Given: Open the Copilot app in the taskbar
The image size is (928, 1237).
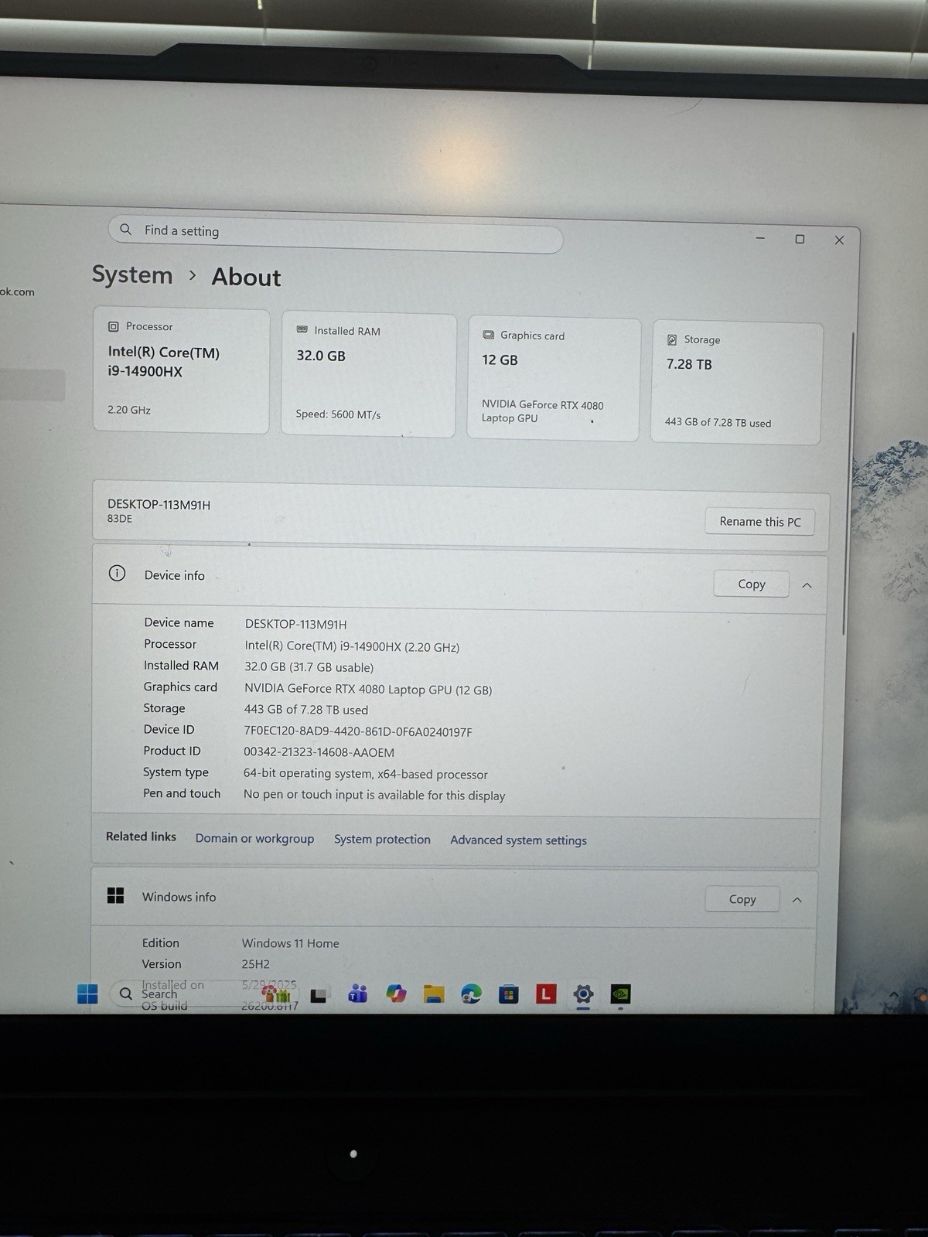Looking at the screenshot, I should click(396, 993).
